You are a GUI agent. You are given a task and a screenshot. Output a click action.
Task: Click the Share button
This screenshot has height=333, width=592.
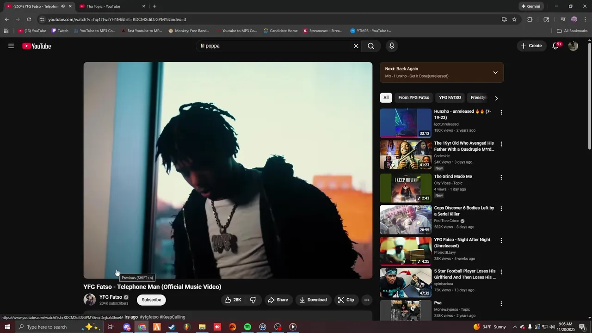coord(277,300)
